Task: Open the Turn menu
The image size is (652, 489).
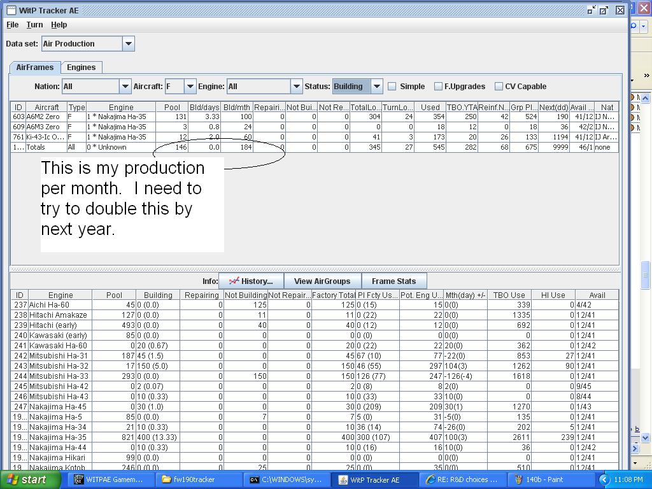Action: 34,25
